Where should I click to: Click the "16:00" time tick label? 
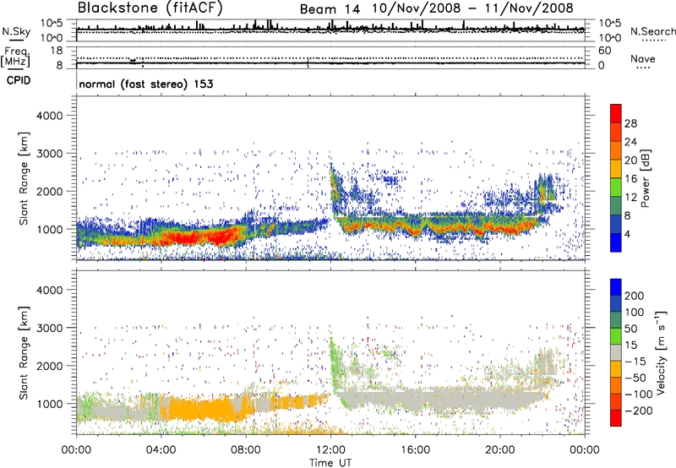(415, 450)
